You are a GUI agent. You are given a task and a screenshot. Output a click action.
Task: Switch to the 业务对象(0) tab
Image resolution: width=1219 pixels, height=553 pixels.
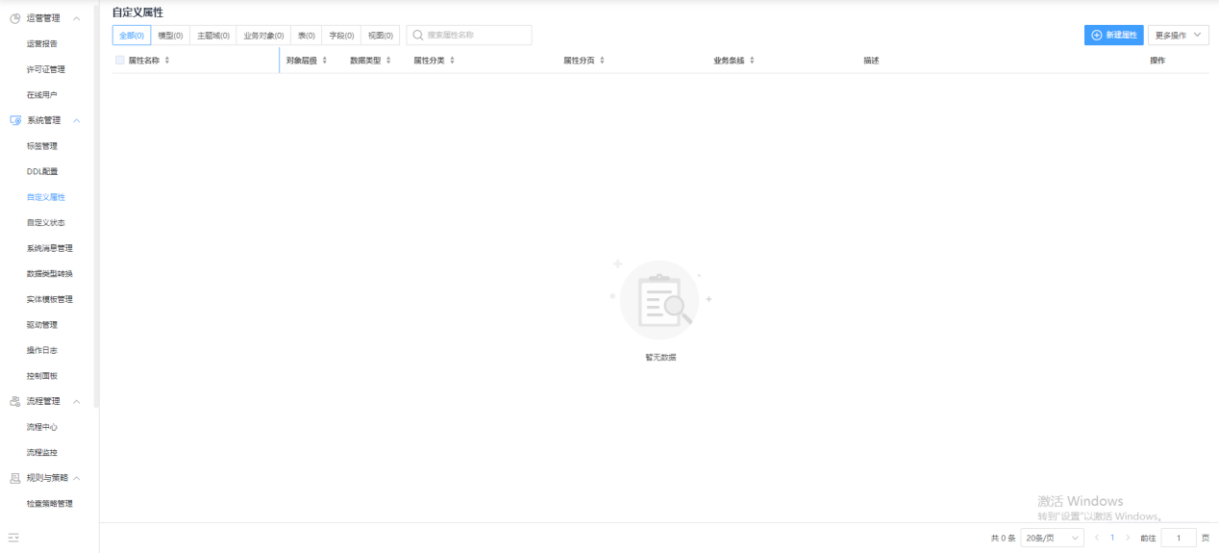264,36
